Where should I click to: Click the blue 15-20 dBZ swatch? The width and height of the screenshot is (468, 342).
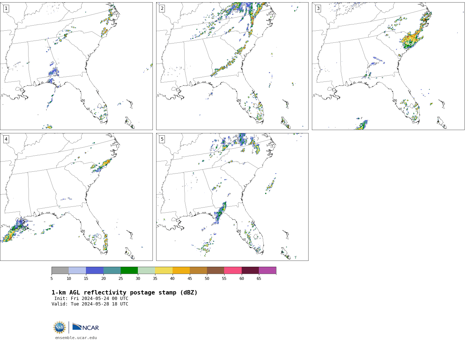tap(95, 270)
